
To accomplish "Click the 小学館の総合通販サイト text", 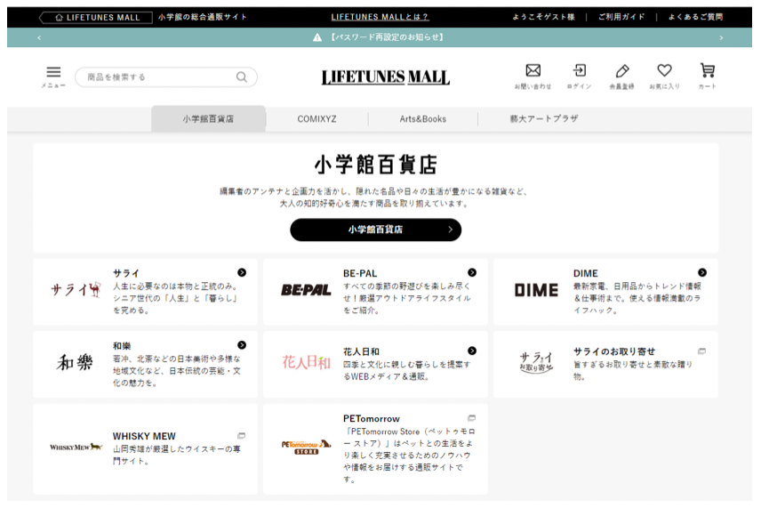I will pos(202,17).
